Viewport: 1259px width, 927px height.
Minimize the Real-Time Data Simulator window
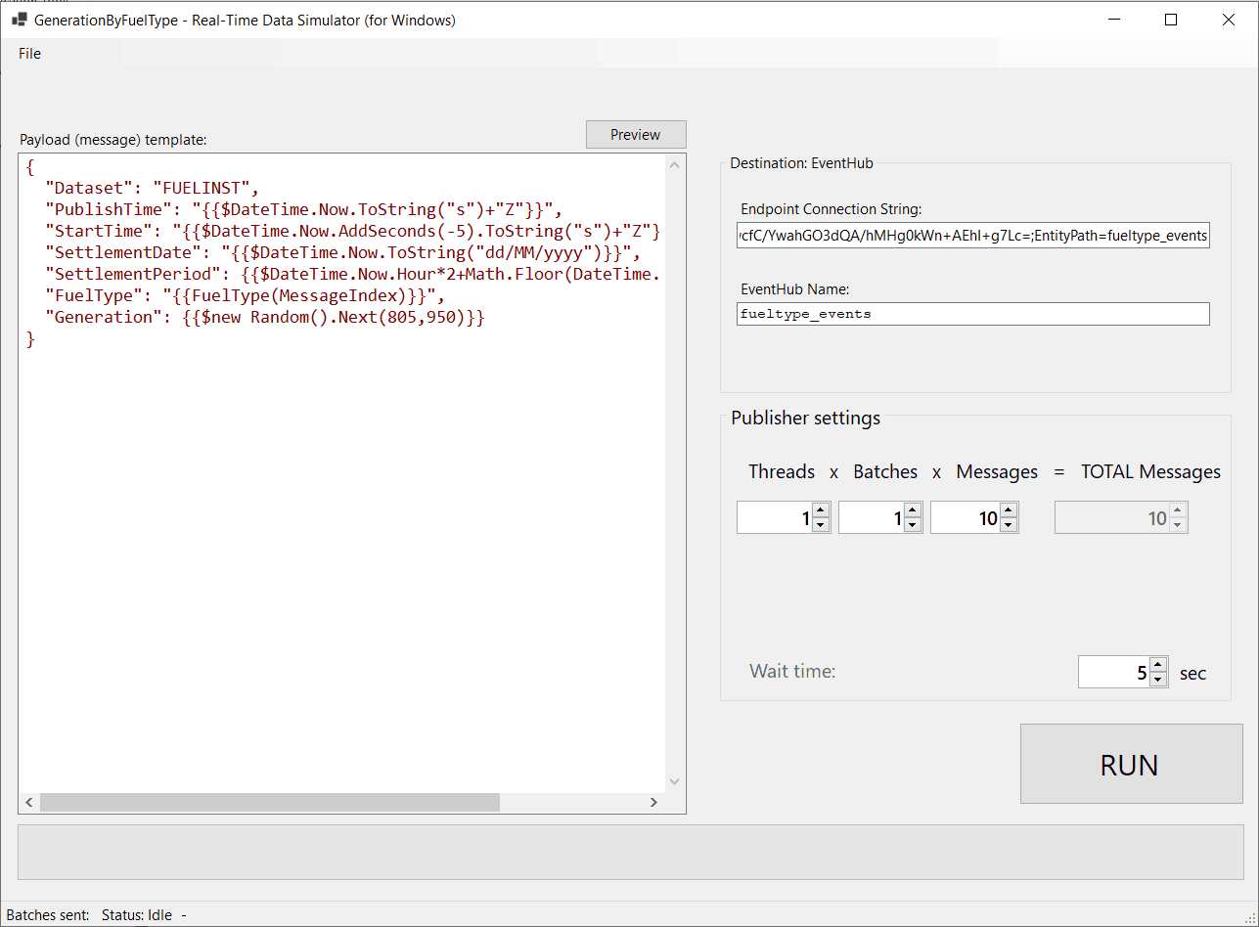(1113, 20)
